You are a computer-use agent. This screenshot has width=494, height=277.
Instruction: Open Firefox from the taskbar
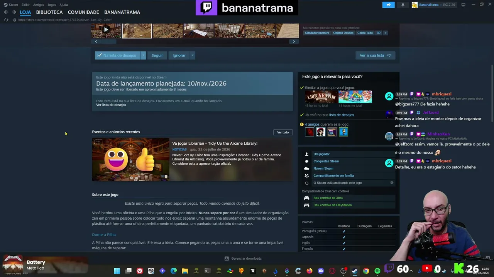(310, 271)
